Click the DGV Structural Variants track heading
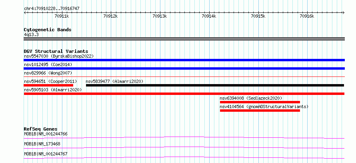This screenshot has width=356, height=163. 56,51
